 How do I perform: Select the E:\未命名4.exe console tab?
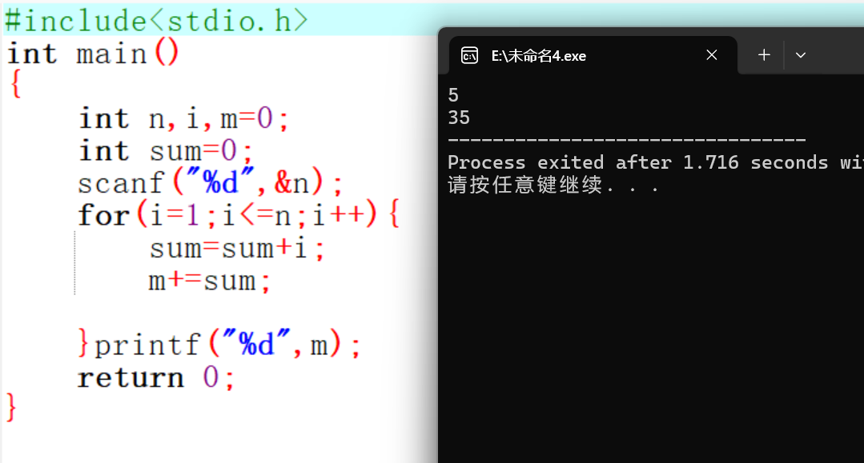(593, 55)
